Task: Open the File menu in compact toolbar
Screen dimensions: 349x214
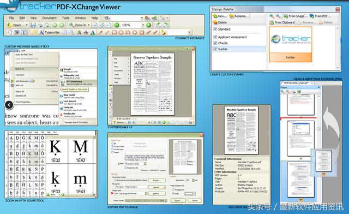Action: click(x=11, y=18)
